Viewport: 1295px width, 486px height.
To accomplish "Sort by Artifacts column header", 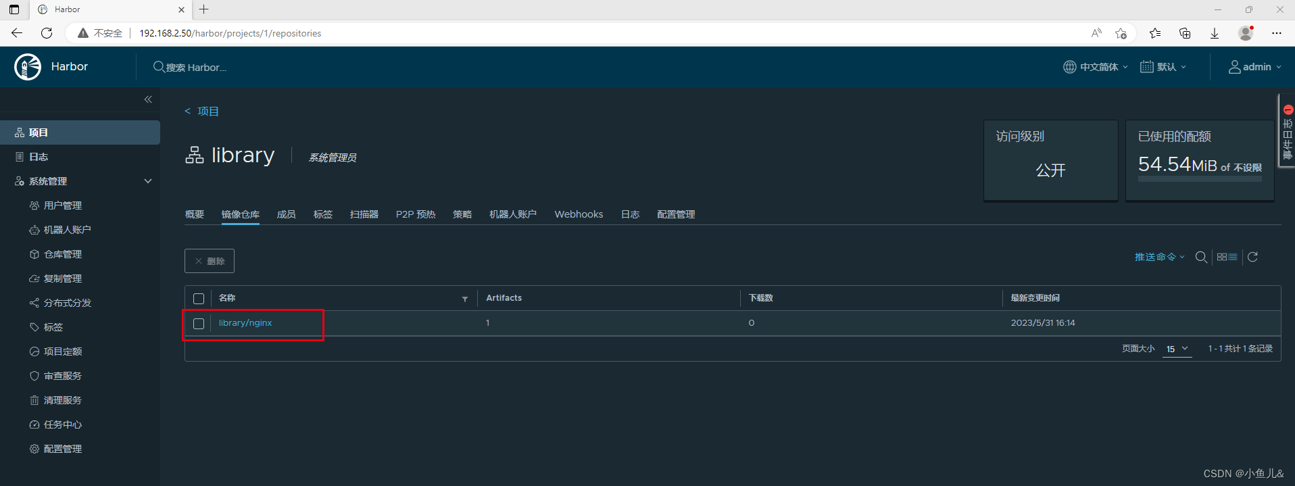I will point(504,298).
